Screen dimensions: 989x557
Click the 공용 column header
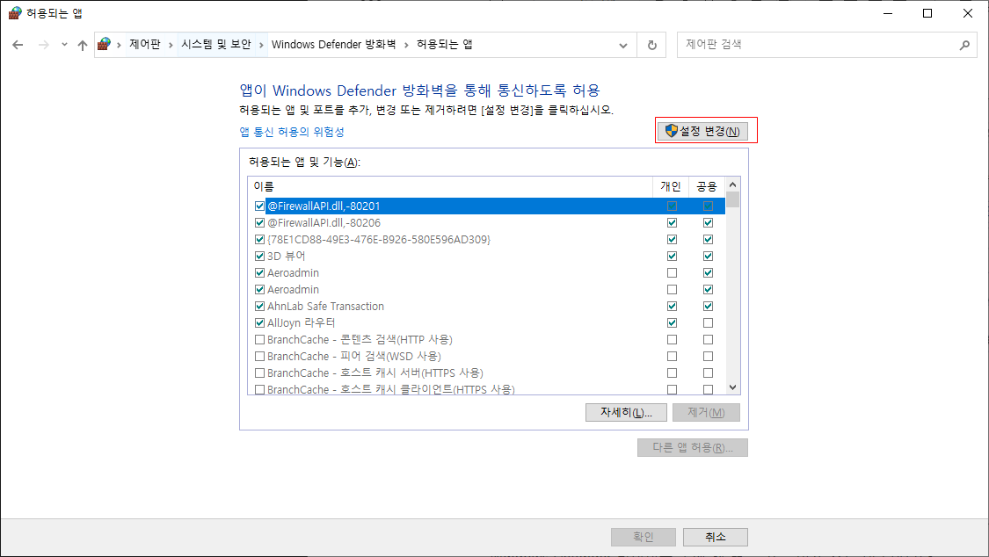click(707, 186)
